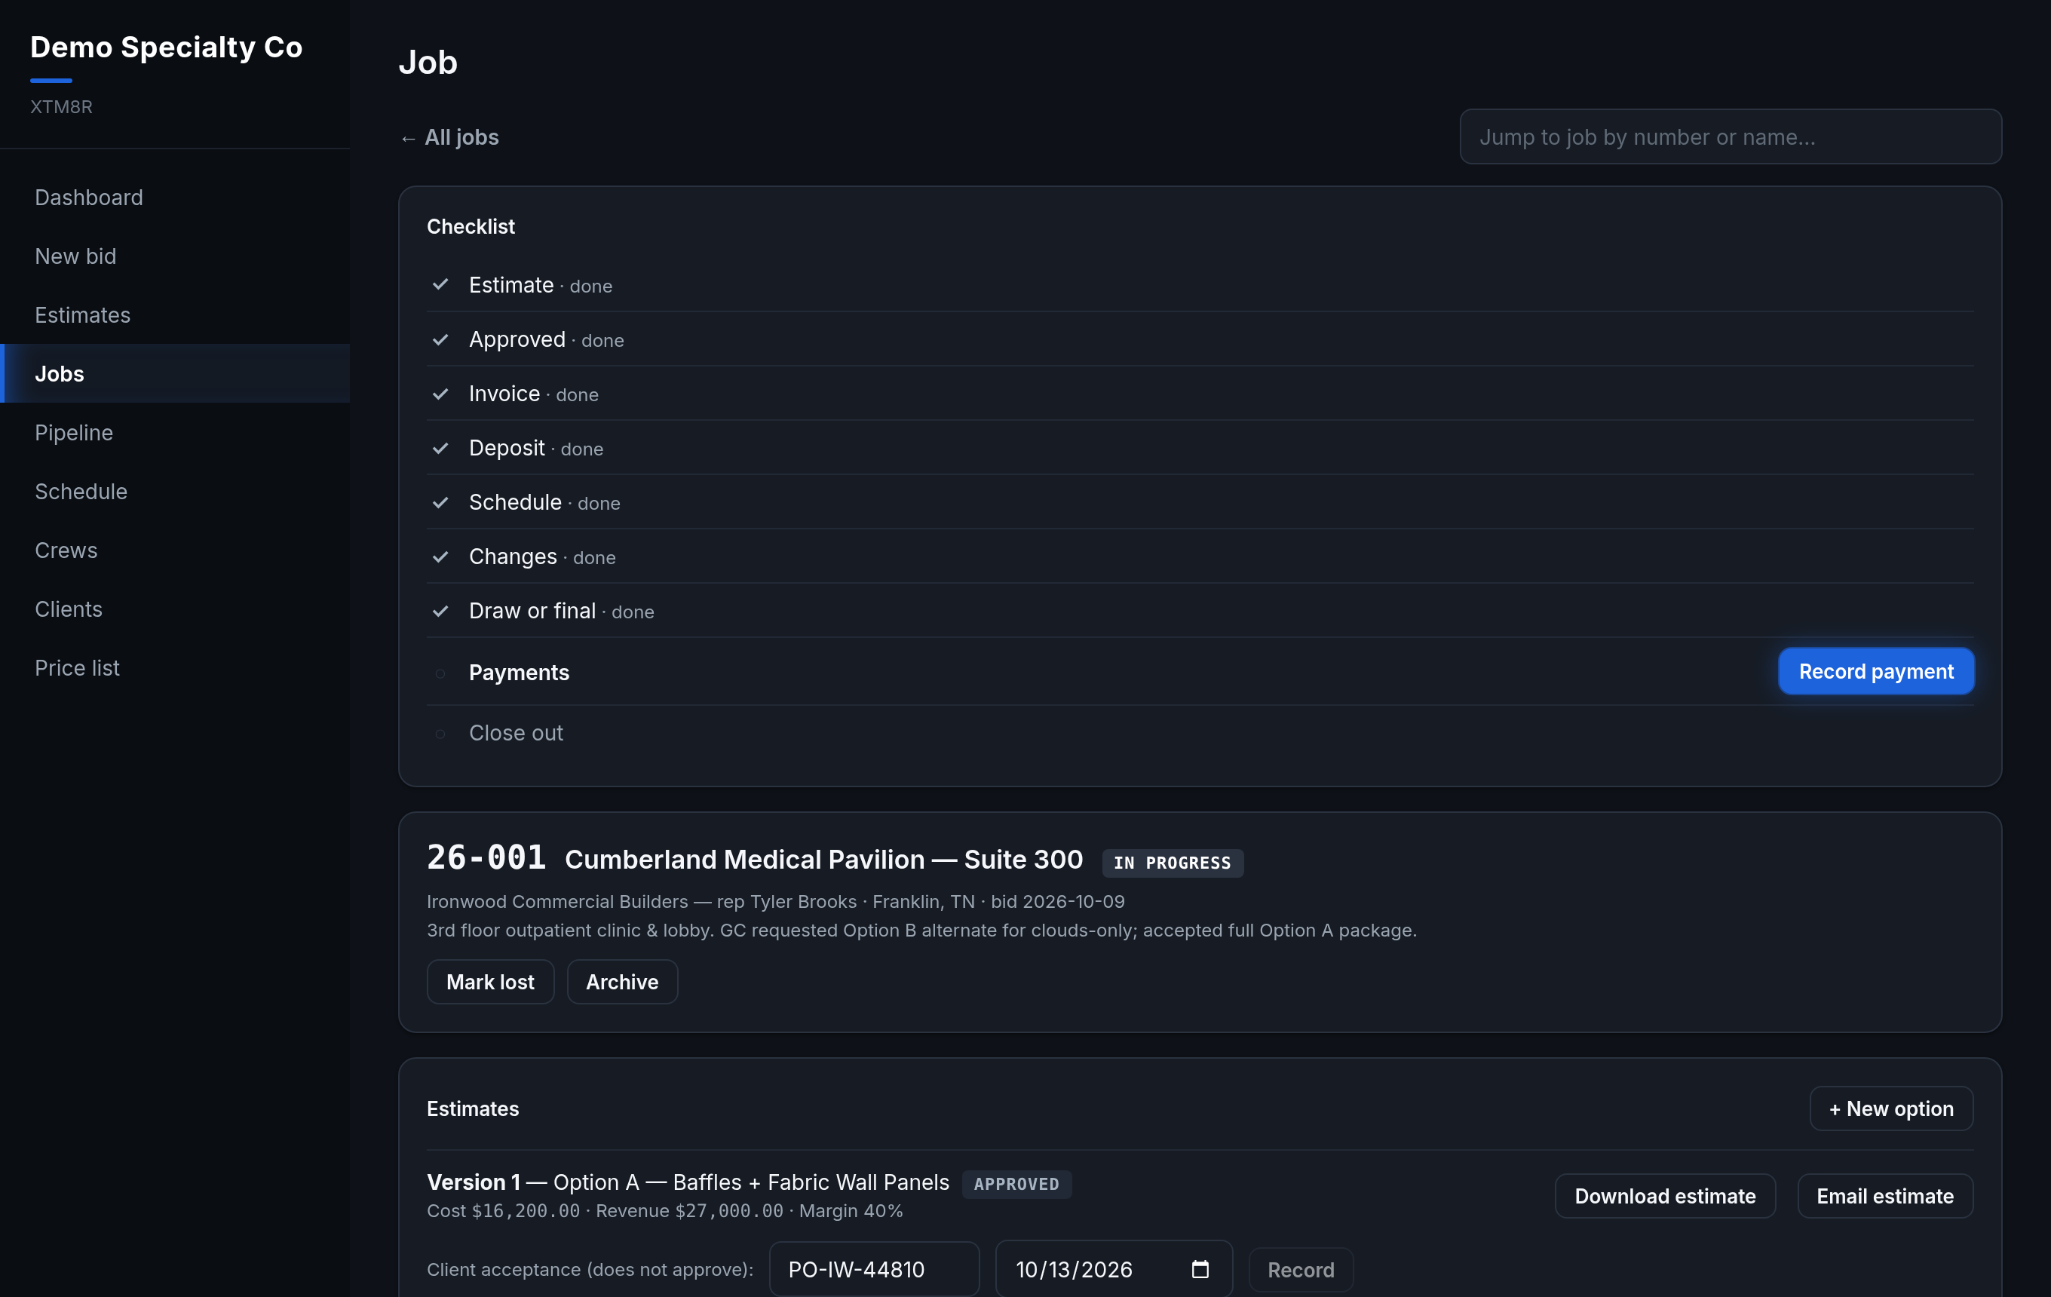The width and height of the screenshot is (2051, 1297).
Task: Click the Version 1 Option A heading
Action: [x=688, y=1182]
